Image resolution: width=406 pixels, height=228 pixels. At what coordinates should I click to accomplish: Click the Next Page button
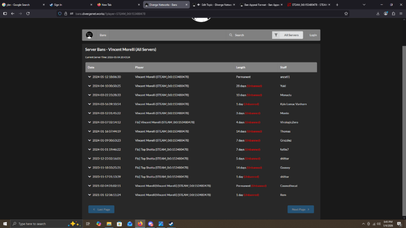[x=300, y=209]
